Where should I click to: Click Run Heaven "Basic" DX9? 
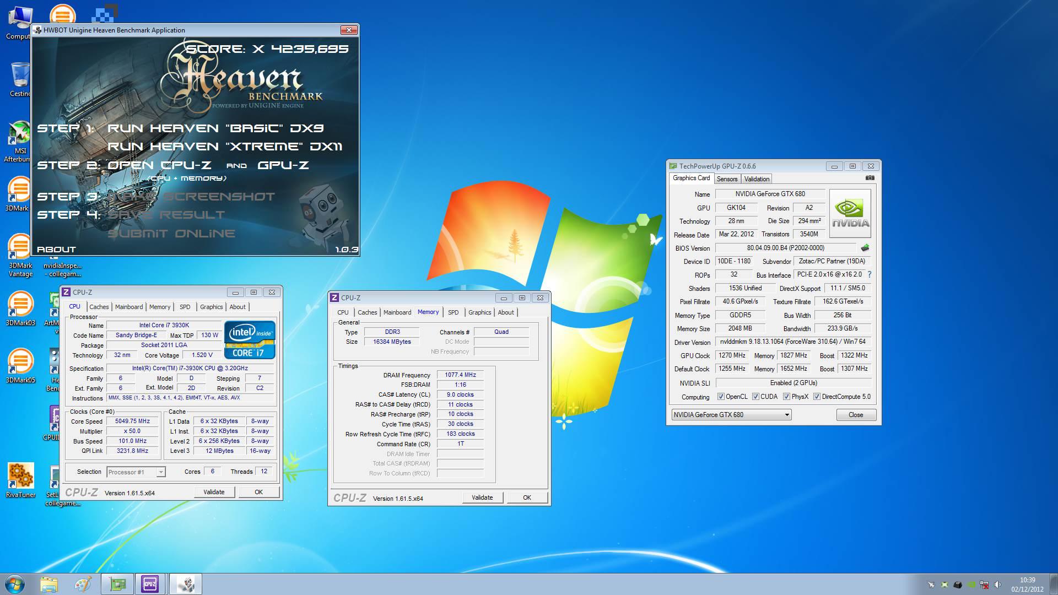pos(215,128)
